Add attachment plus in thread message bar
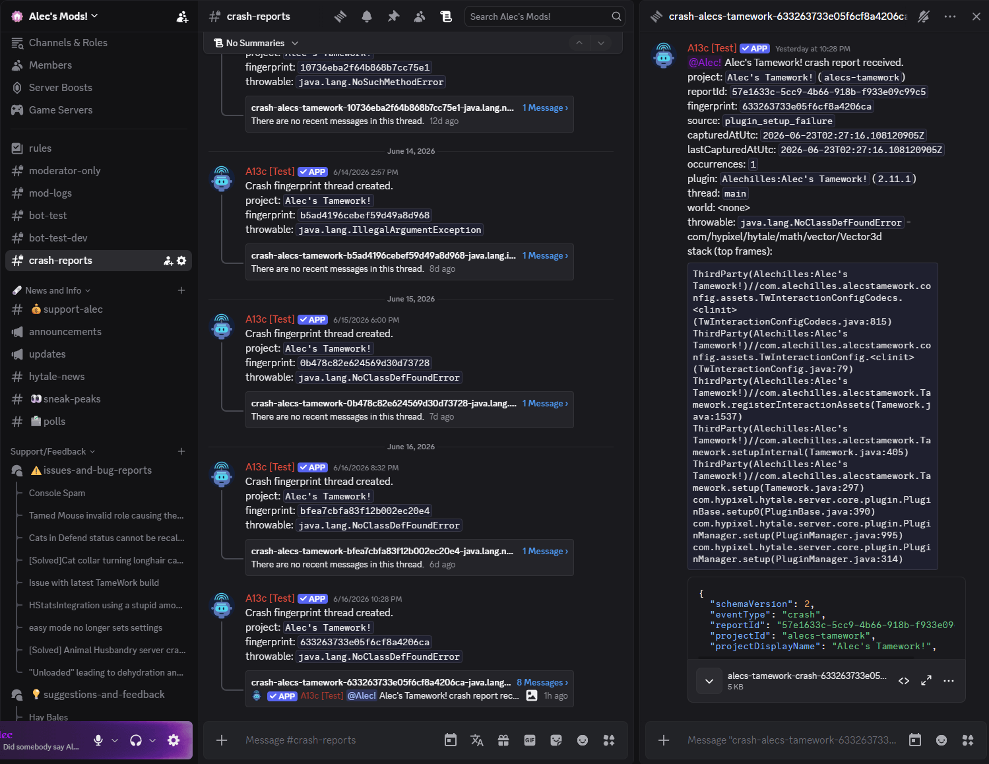Viewport: 989px width, 764px height. [664, 740]
